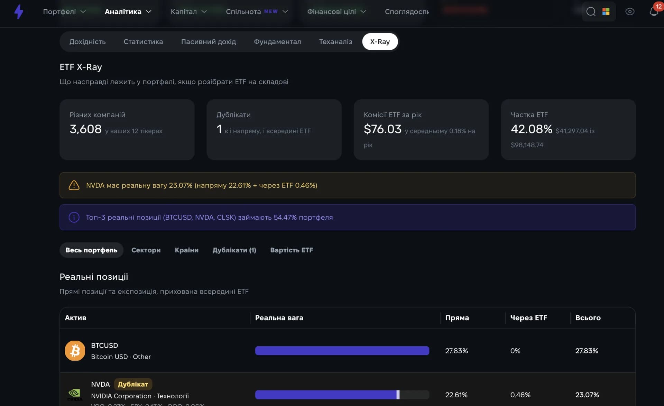Select the X-Ray tab
This screenshot has height=406, width=664.
[380, 41]
